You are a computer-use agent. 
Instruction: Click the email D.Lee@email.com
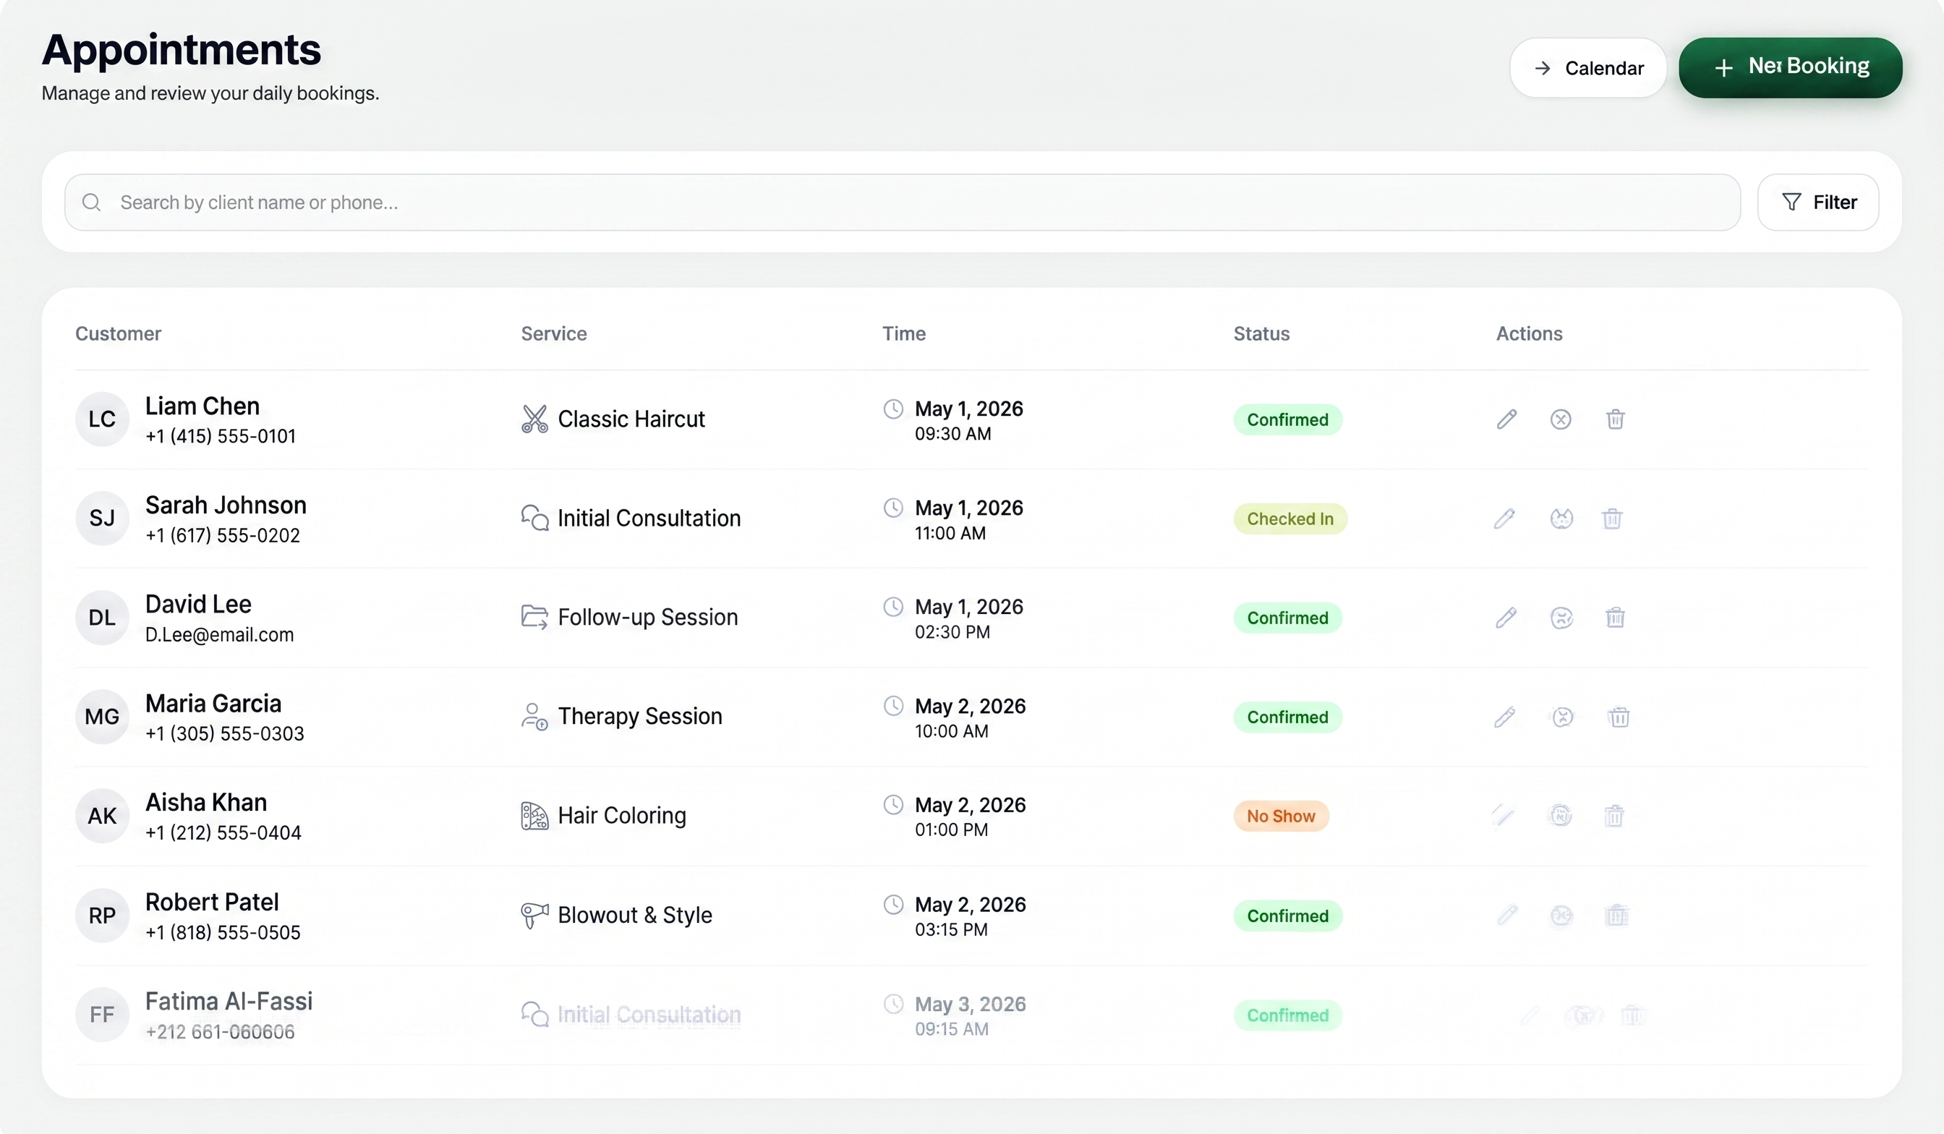(x=219, y=635)
